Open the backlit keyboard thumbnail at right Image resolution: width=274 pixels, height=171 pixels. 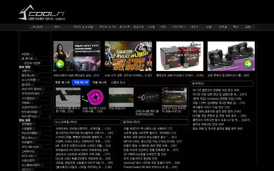[174, 97]
